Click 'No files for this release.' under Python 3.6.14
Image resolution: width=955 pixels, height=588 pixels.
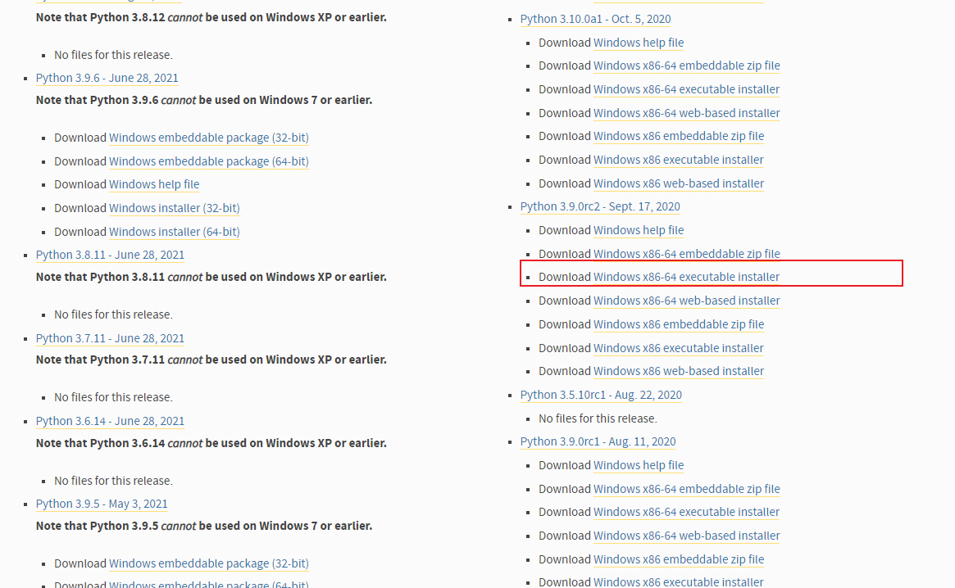click(113, 481)
